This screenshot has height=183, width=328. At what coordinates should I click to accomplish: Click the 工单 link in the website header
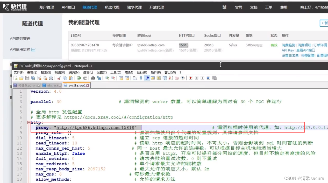click(x=269, y=7)
